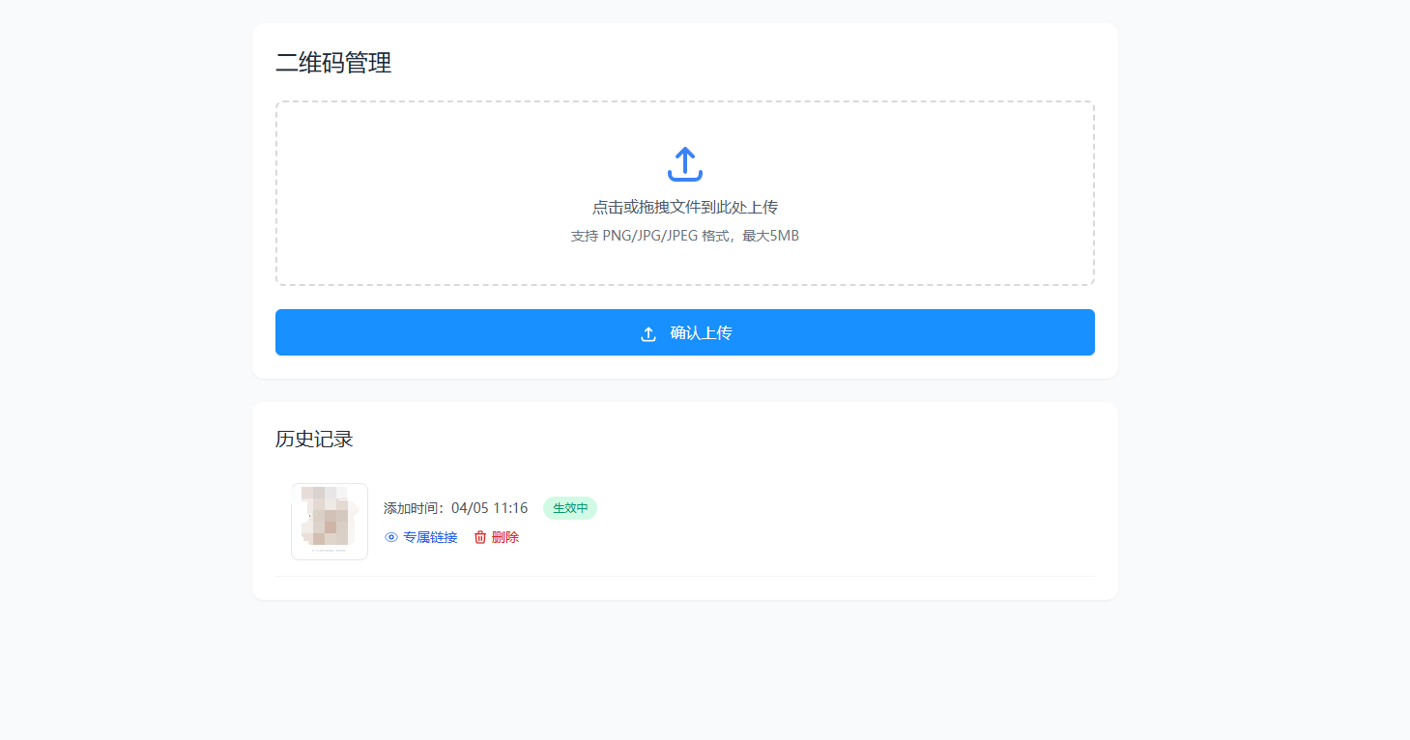Click the red trash icon

click(480, 537)
